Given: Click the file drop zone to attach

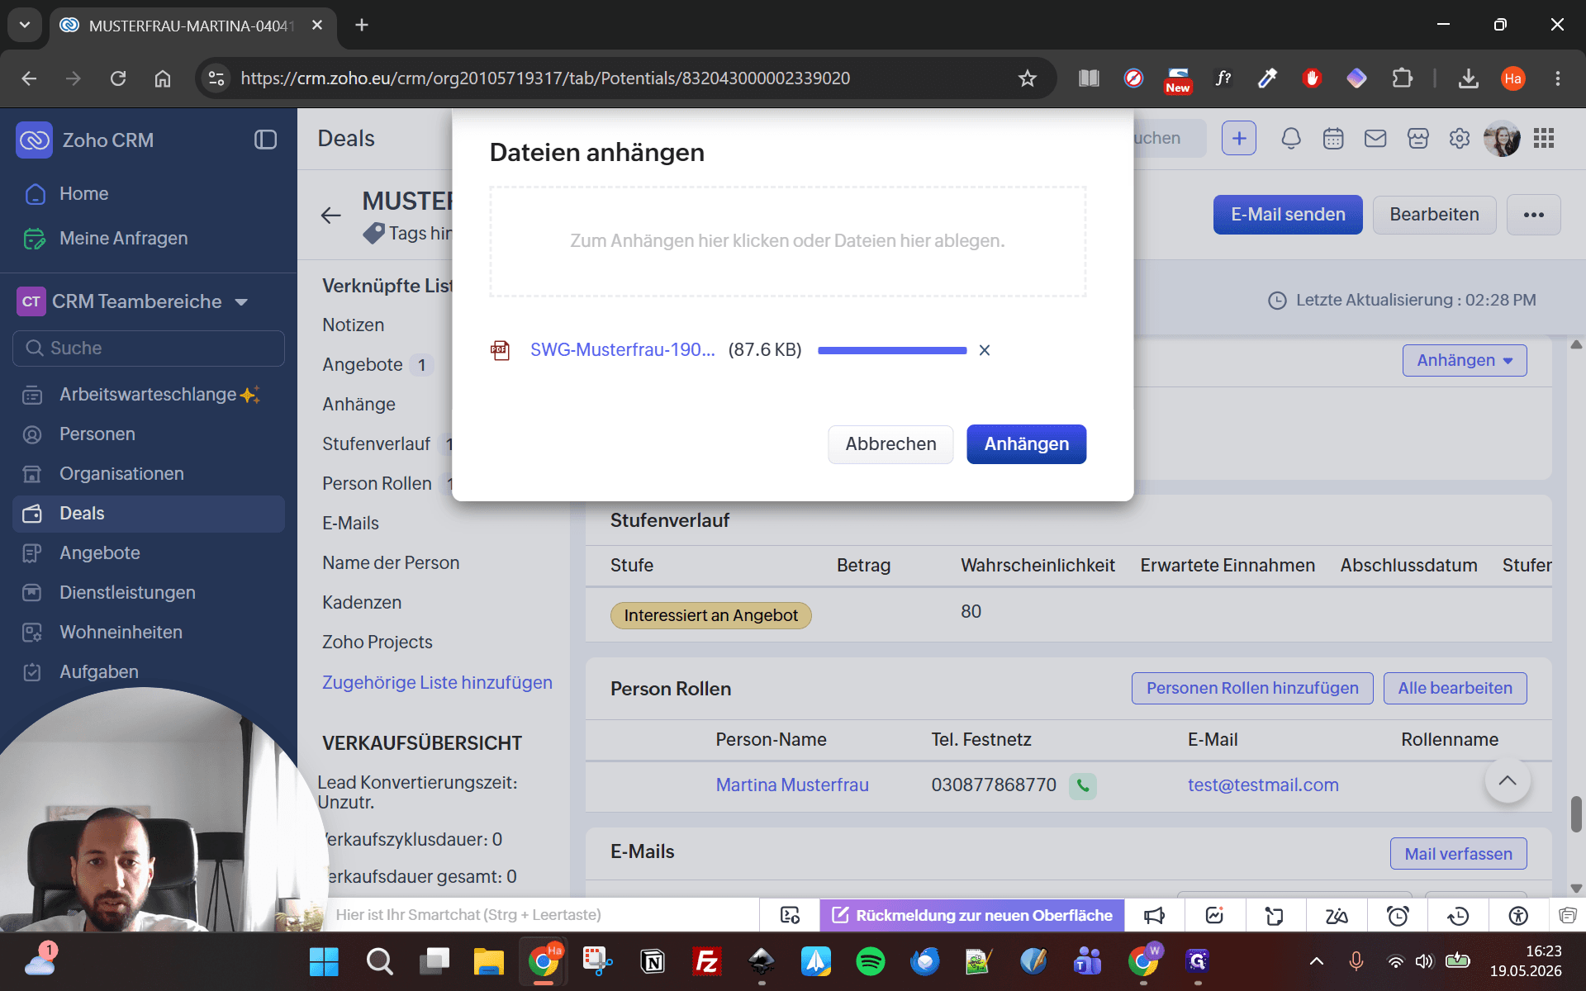Looking at the screenshot, I should (787, 241).
